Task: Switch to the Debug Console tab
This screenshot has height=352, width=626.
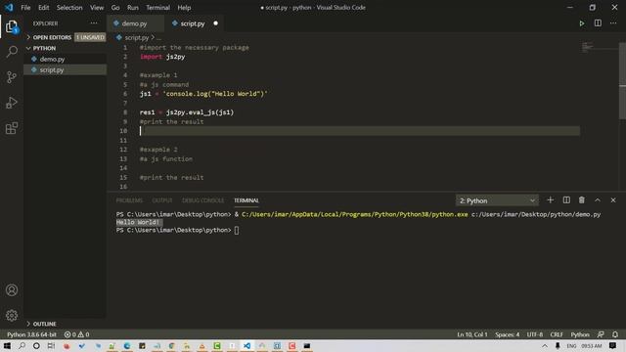Action: coord(203,200)
